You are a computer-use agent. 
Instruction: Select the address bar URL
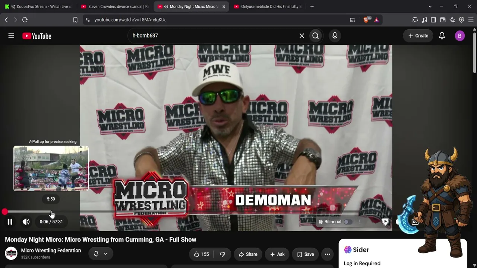[x=130, y=20]
